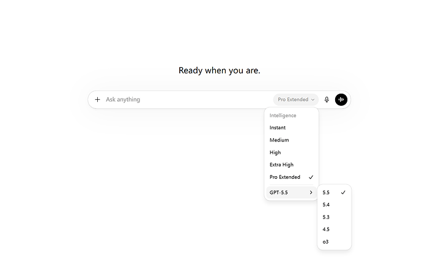The width and height of the screenshot is (422, 268).
Task: Expand the GPT-5.5 submenu arrow
Action: coord(311,193)
